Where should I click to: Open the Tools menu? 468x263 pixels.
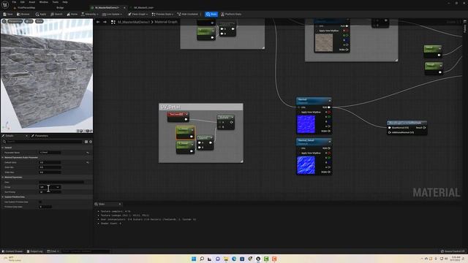pyautogui.click(x=56, y=2)
